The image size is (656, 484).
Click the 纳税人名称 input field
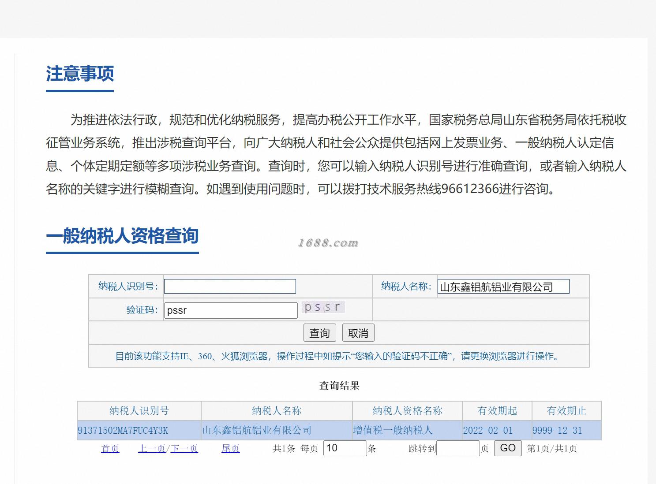click(x=503, y=287)
